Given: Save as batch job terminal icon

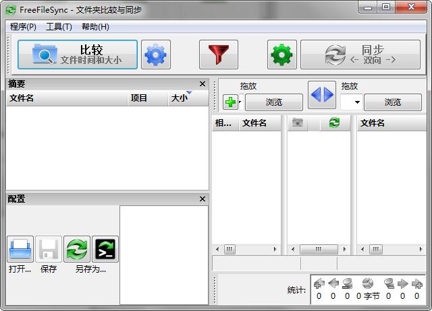Looking at the screenshot, I should click(105, 249).
